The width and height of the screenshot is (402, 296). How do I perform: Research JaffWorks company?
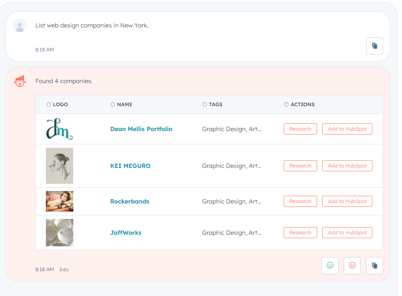pyautogui.click(x=300, y=233)
